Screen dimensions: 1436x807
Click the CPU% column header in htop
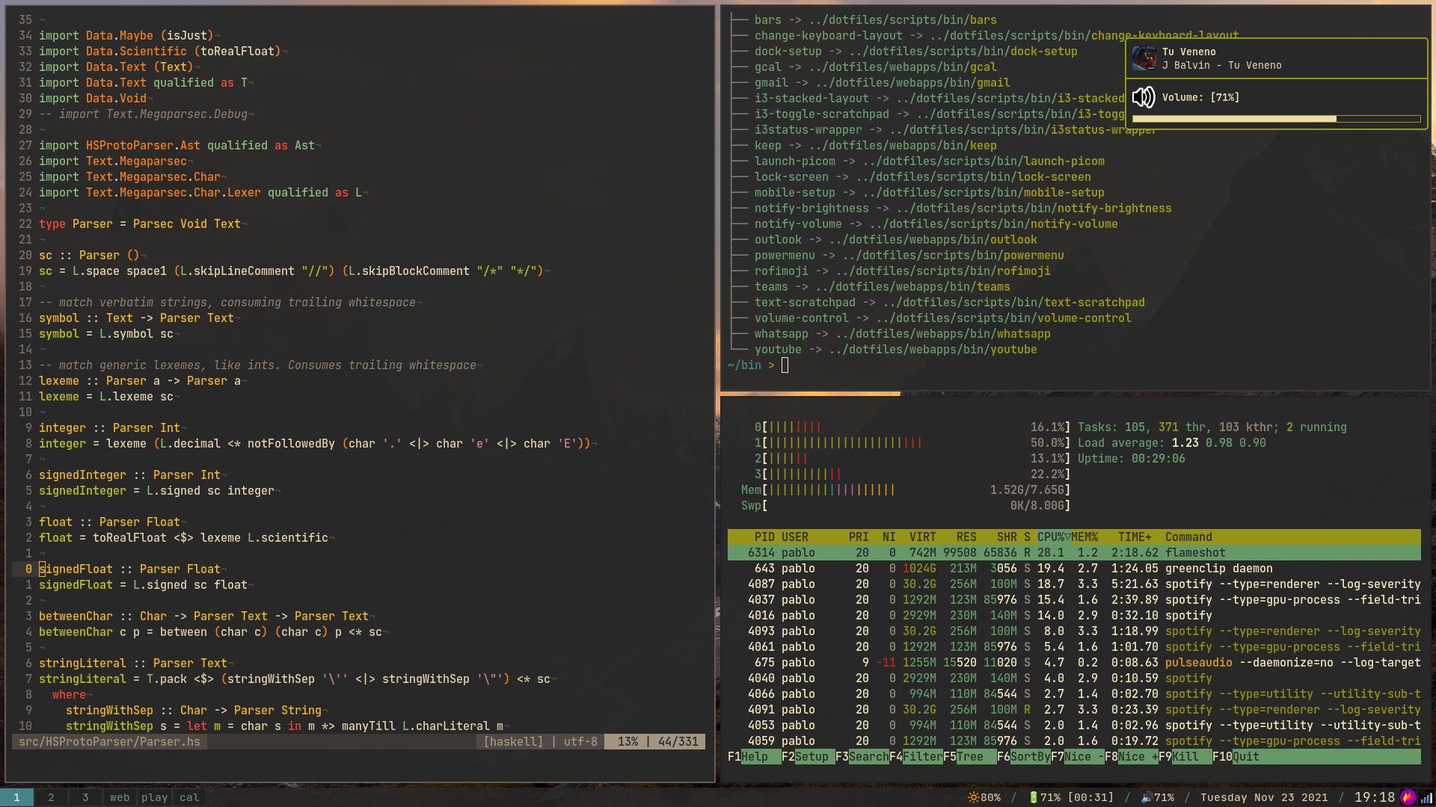(x=1052, y=537)
